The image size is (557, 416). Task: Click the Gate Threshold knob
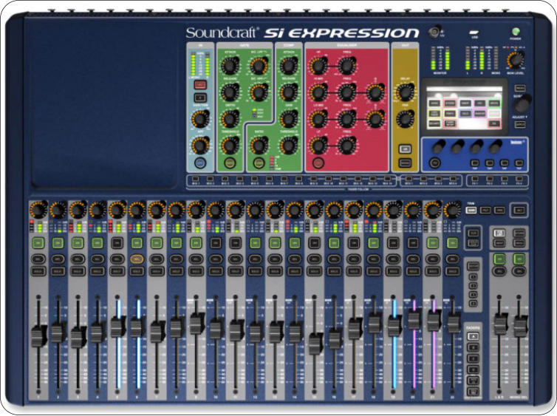(230, 146)
